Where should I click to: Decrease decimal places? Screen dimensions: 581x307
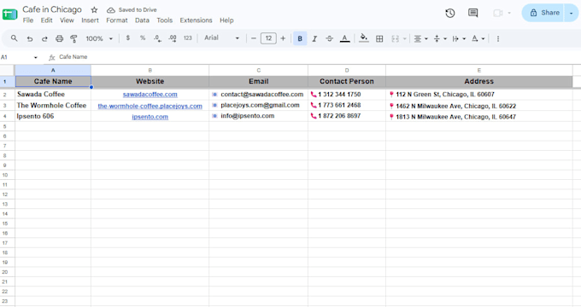click(x=157, y=38)
